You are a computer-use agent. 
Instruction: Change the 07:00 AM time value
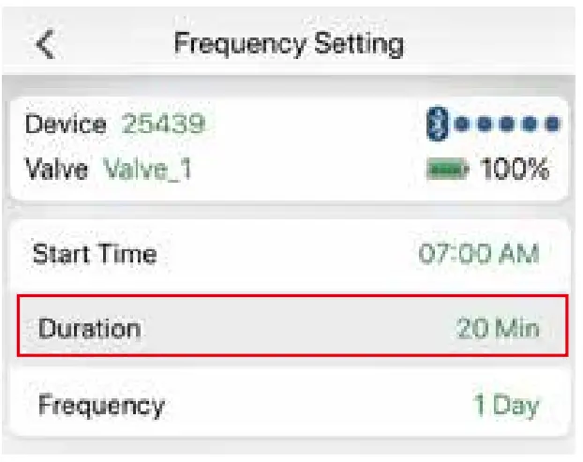click(x=479, y=254)
